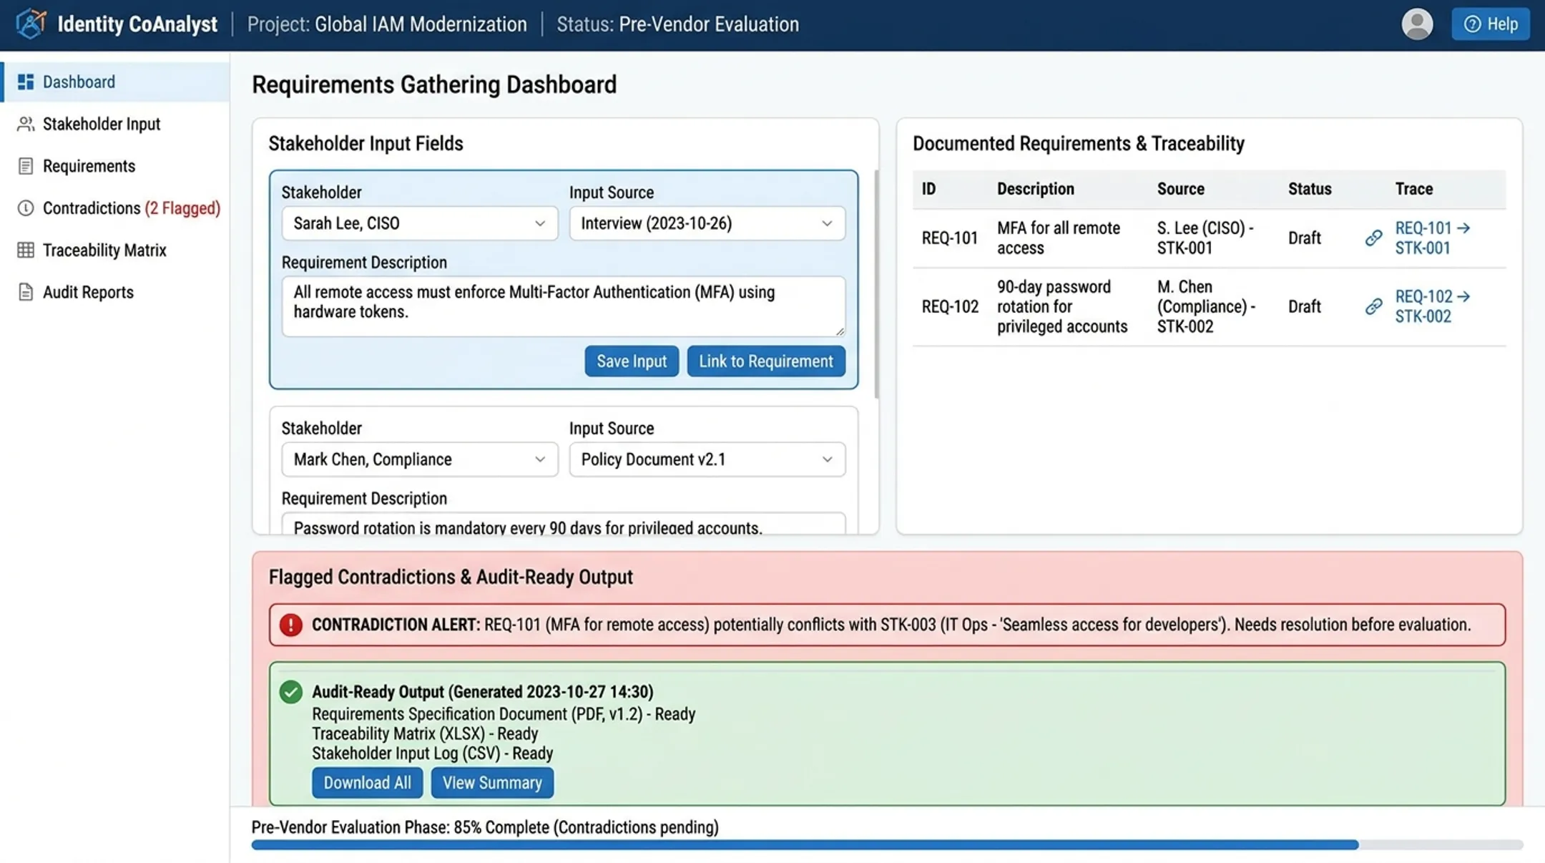1545x863 pixels.
Task: Open the user profile avatar
Action: tap(1417, 24)
